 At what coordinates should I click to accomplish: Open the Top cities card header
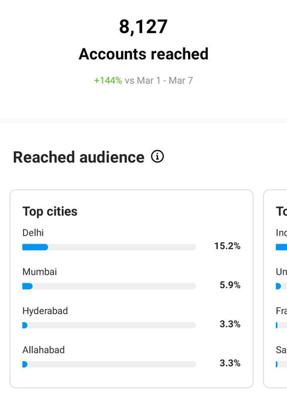(50, 211)
